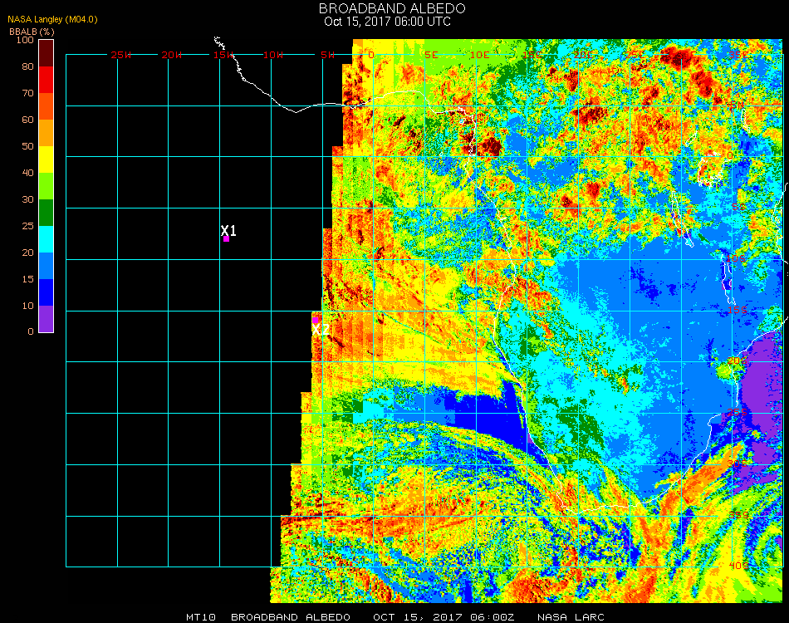
Task: Click the legend value 30
Action: point(27,200)
